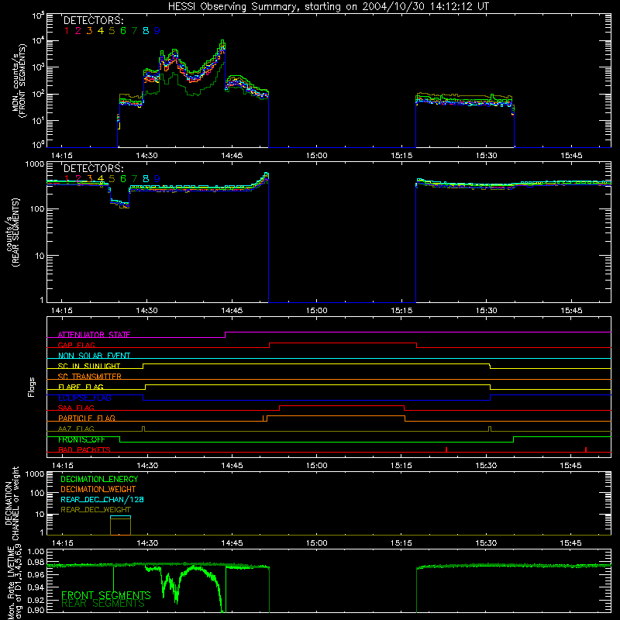The height and width of the screenshot is (620, 620).
Task: Select blue detector 9 in rear segments legend
Action: (x=157, y=179)
